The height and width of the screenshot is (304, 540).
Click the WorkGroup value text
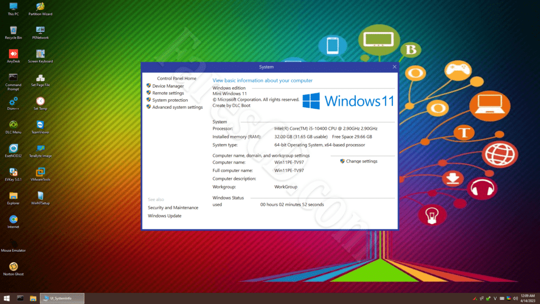[x=285, y=187]
